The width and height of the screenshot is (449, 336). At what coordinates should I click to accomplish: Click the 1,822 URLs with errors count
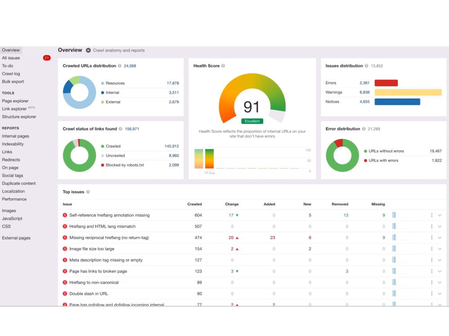click(x=437, y=161)
